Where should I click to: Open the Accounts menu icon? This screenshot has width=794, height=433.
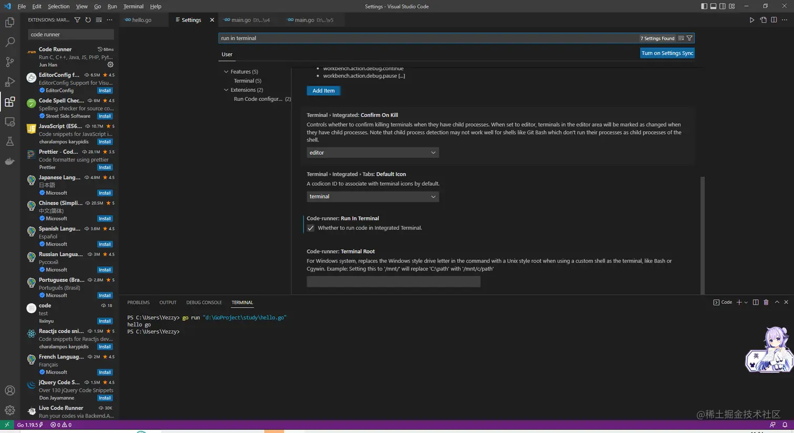(x=9, y=390)
